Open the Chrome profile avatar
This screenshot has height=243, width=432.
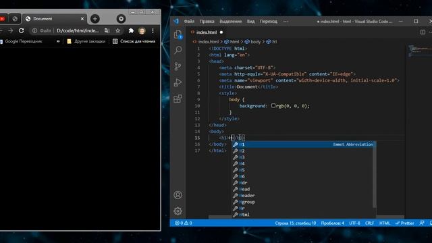coord(142,30)
